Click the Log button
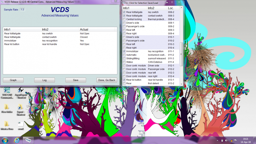256x144 pixels. click(44, 80)
